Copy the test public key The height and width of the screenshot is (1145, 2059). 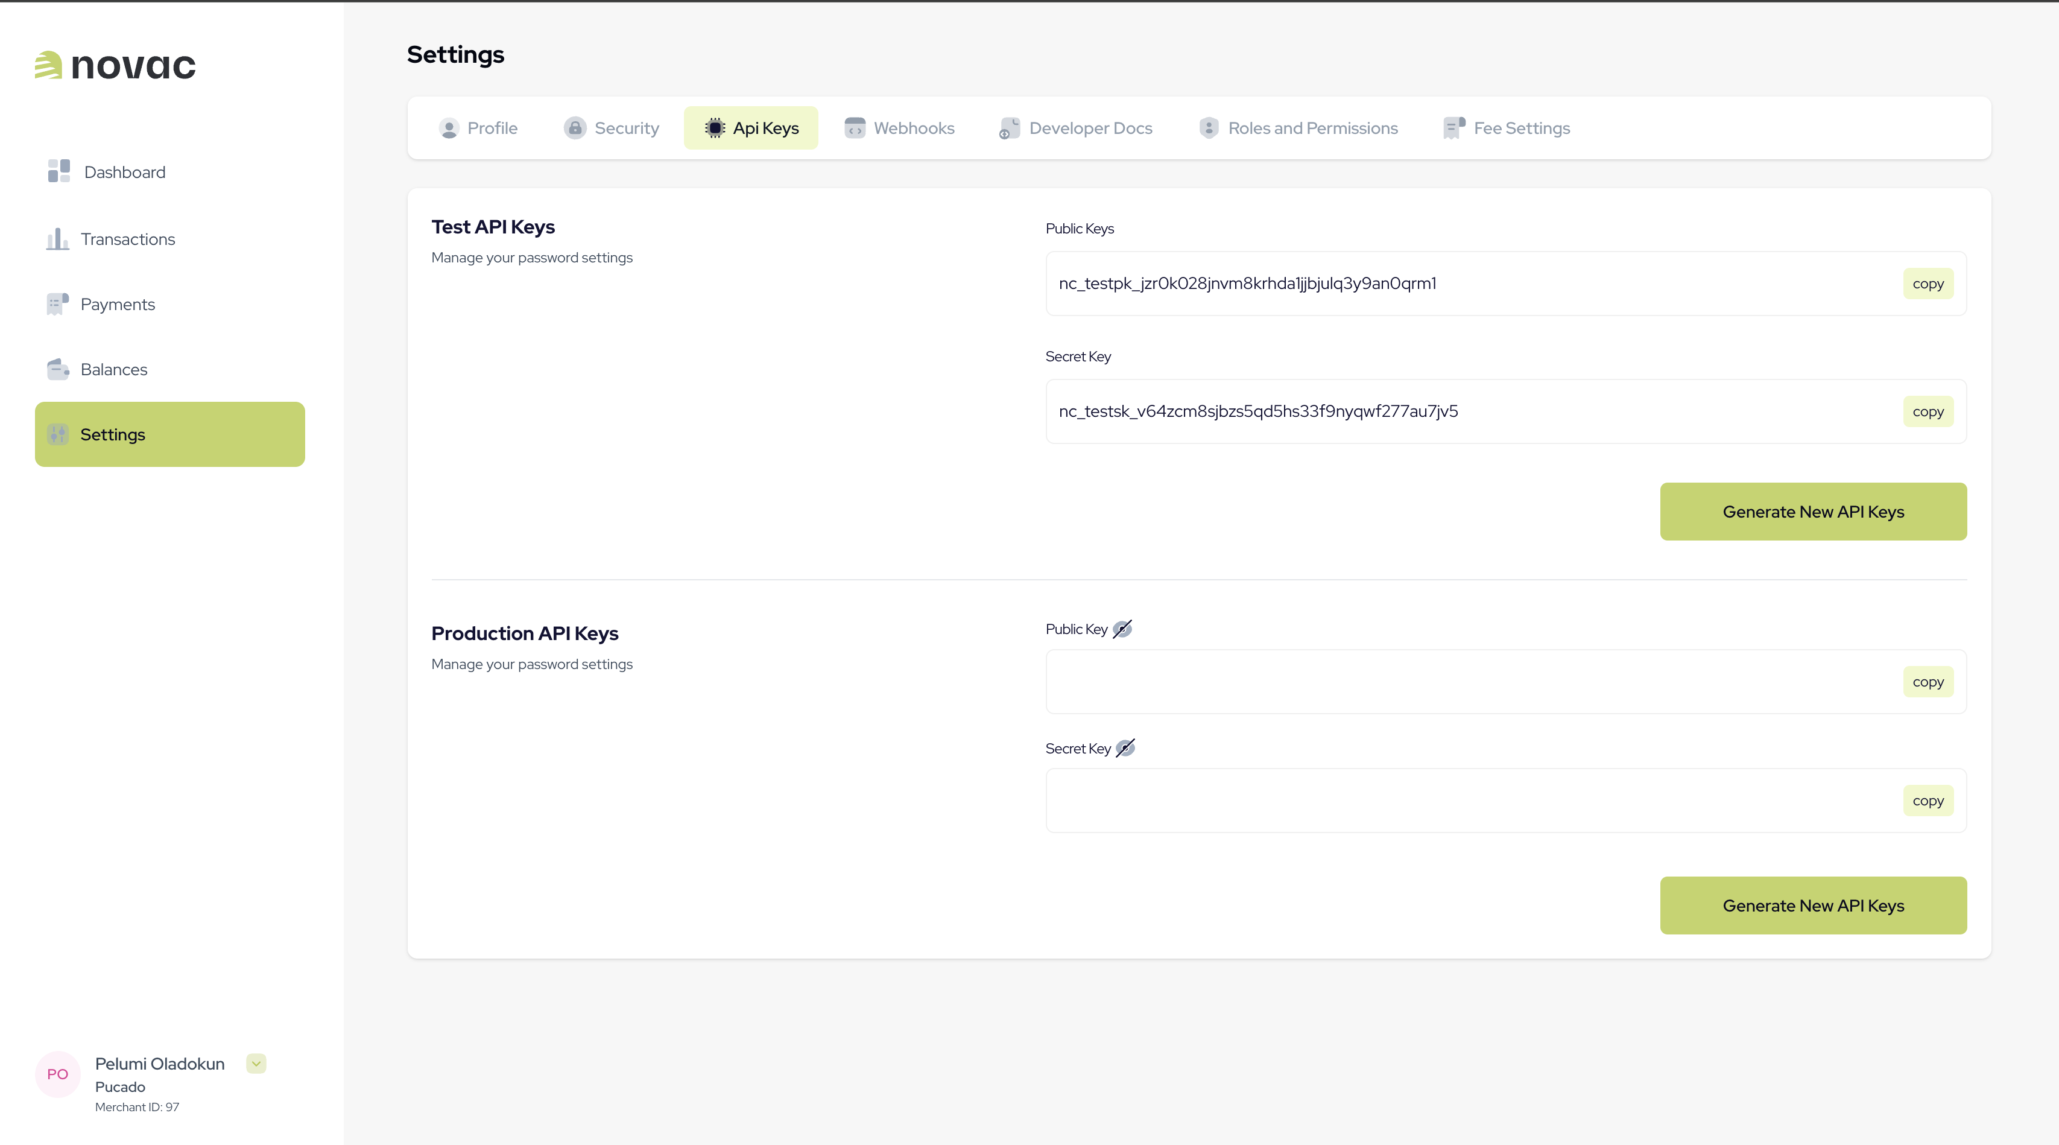point(1928,284)
